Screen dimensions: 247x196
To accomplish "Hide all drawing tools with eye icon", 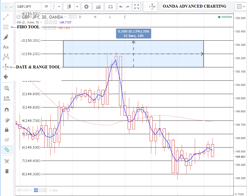I will click(x=7, y=140).
